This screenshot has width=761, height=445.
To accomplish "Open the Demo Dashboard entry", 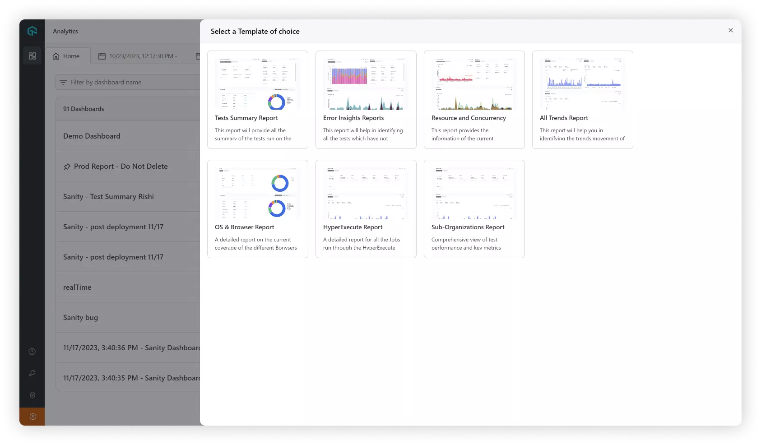I will pyautogui.click(x=92, y=136).
